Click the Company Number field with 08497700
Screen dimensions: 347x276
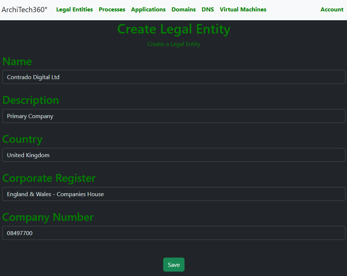173,233
